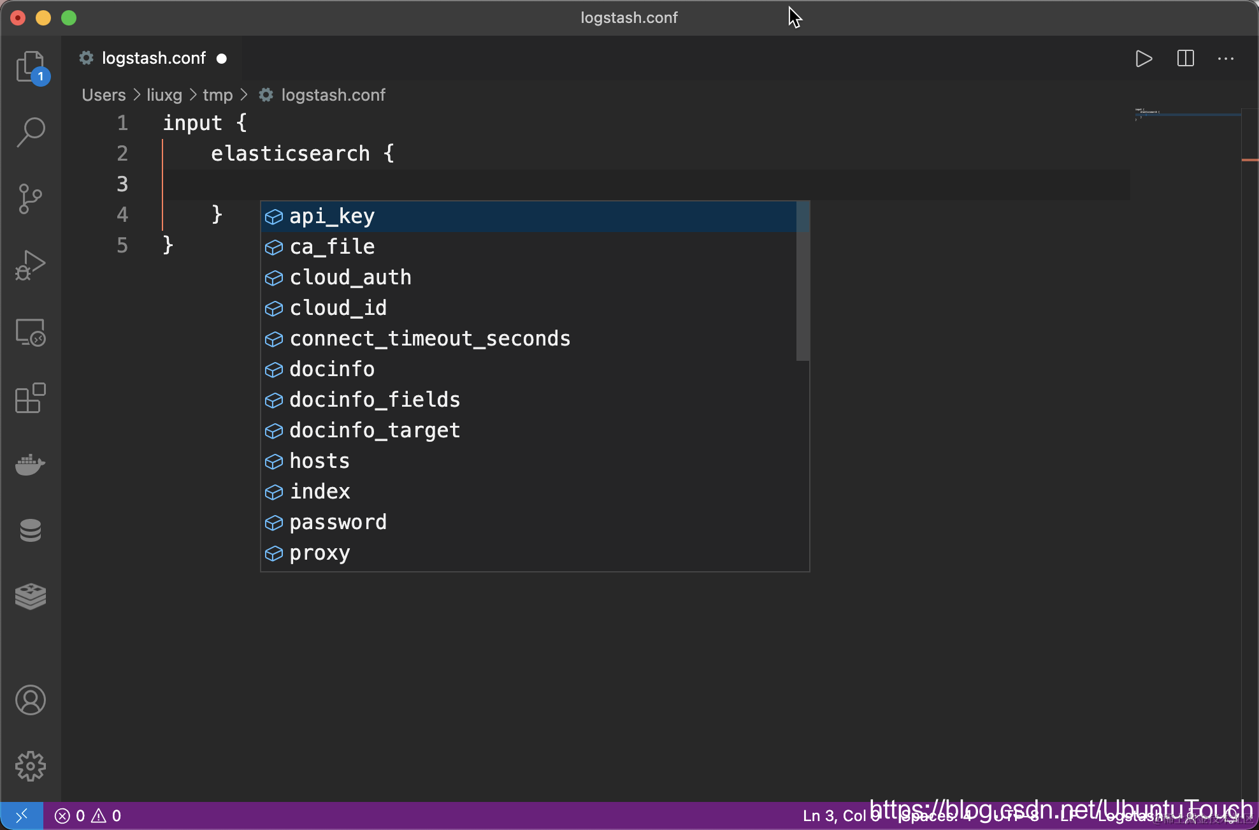Open Manage settings gear icon
Viewport: 1259px width, 830px height.
[x=31, y=766]
